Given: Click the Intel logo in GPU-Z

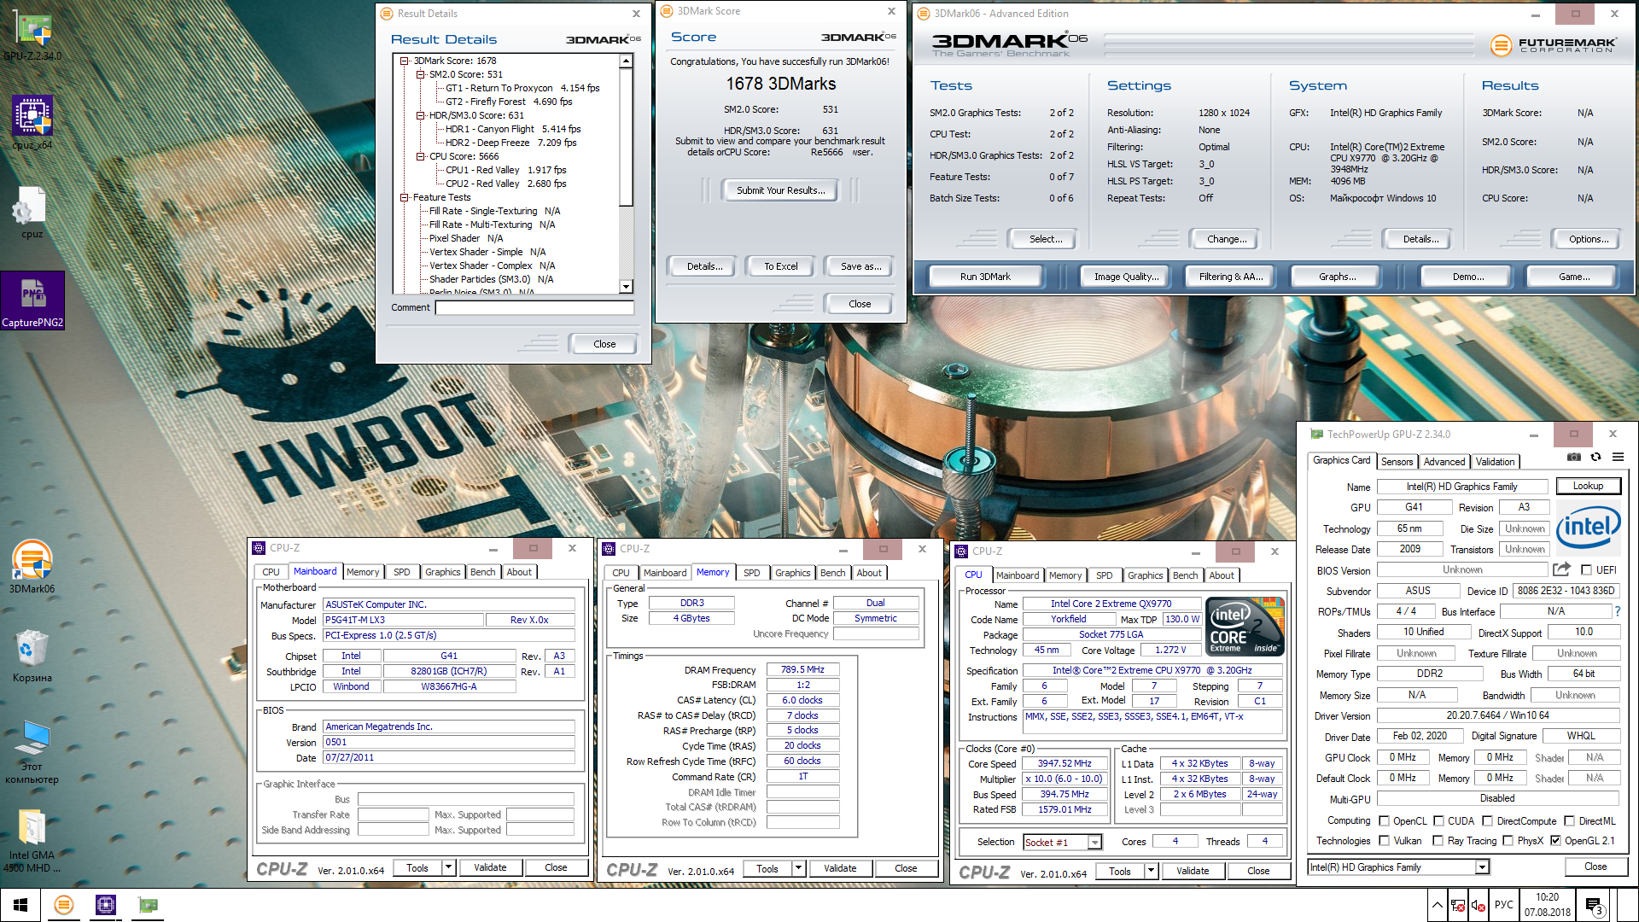Looking at the screenshot, I should pyautogui.click(x=1587, y=527).
